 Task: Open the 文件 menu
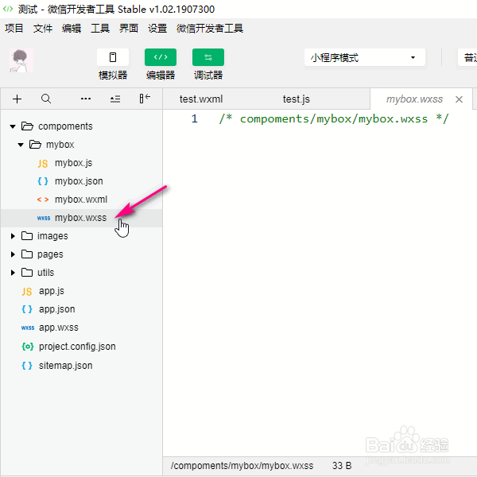(x=43, y=29)
